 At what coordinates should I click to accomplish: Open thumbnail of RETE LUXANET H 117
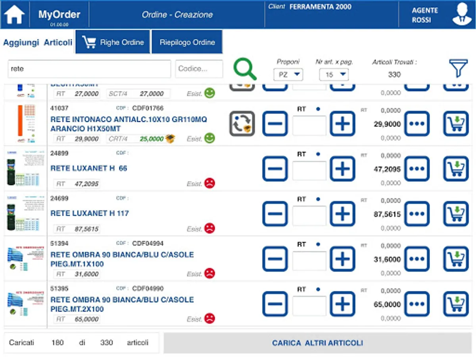point(26,213)
